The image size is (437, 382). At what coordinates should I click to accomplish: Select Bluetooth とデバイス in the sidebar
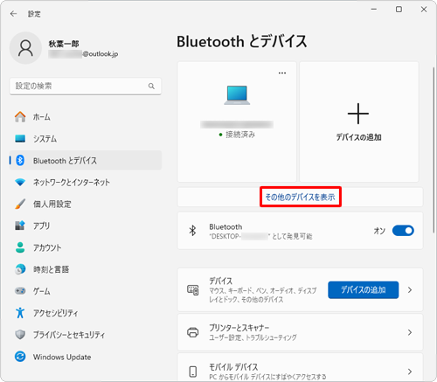pos(86,160)
